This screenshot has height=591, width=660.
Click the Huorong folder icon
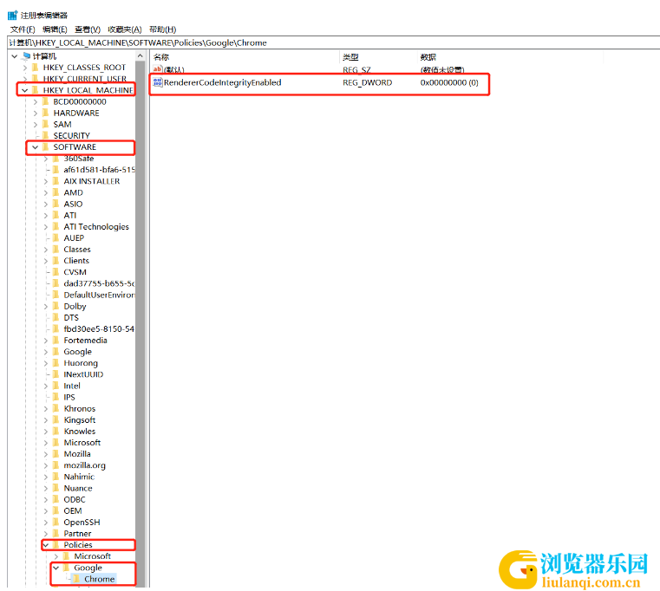[x=56, y=363]
